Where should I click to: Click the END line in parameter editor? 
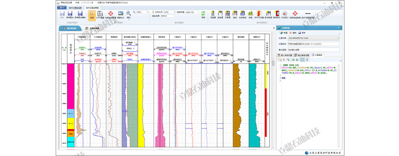click(284, 78)
